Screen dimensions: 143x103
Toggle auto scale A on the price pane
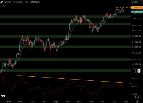click(x=135, y=71)
